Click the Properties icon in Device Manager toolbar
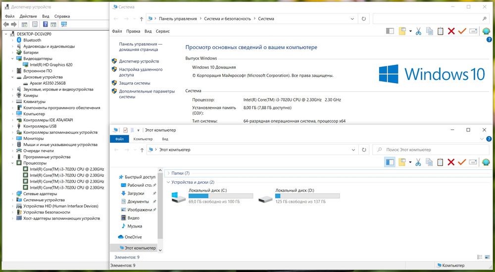The height and width of the screenshot is (272, 495). pos(35,24)
